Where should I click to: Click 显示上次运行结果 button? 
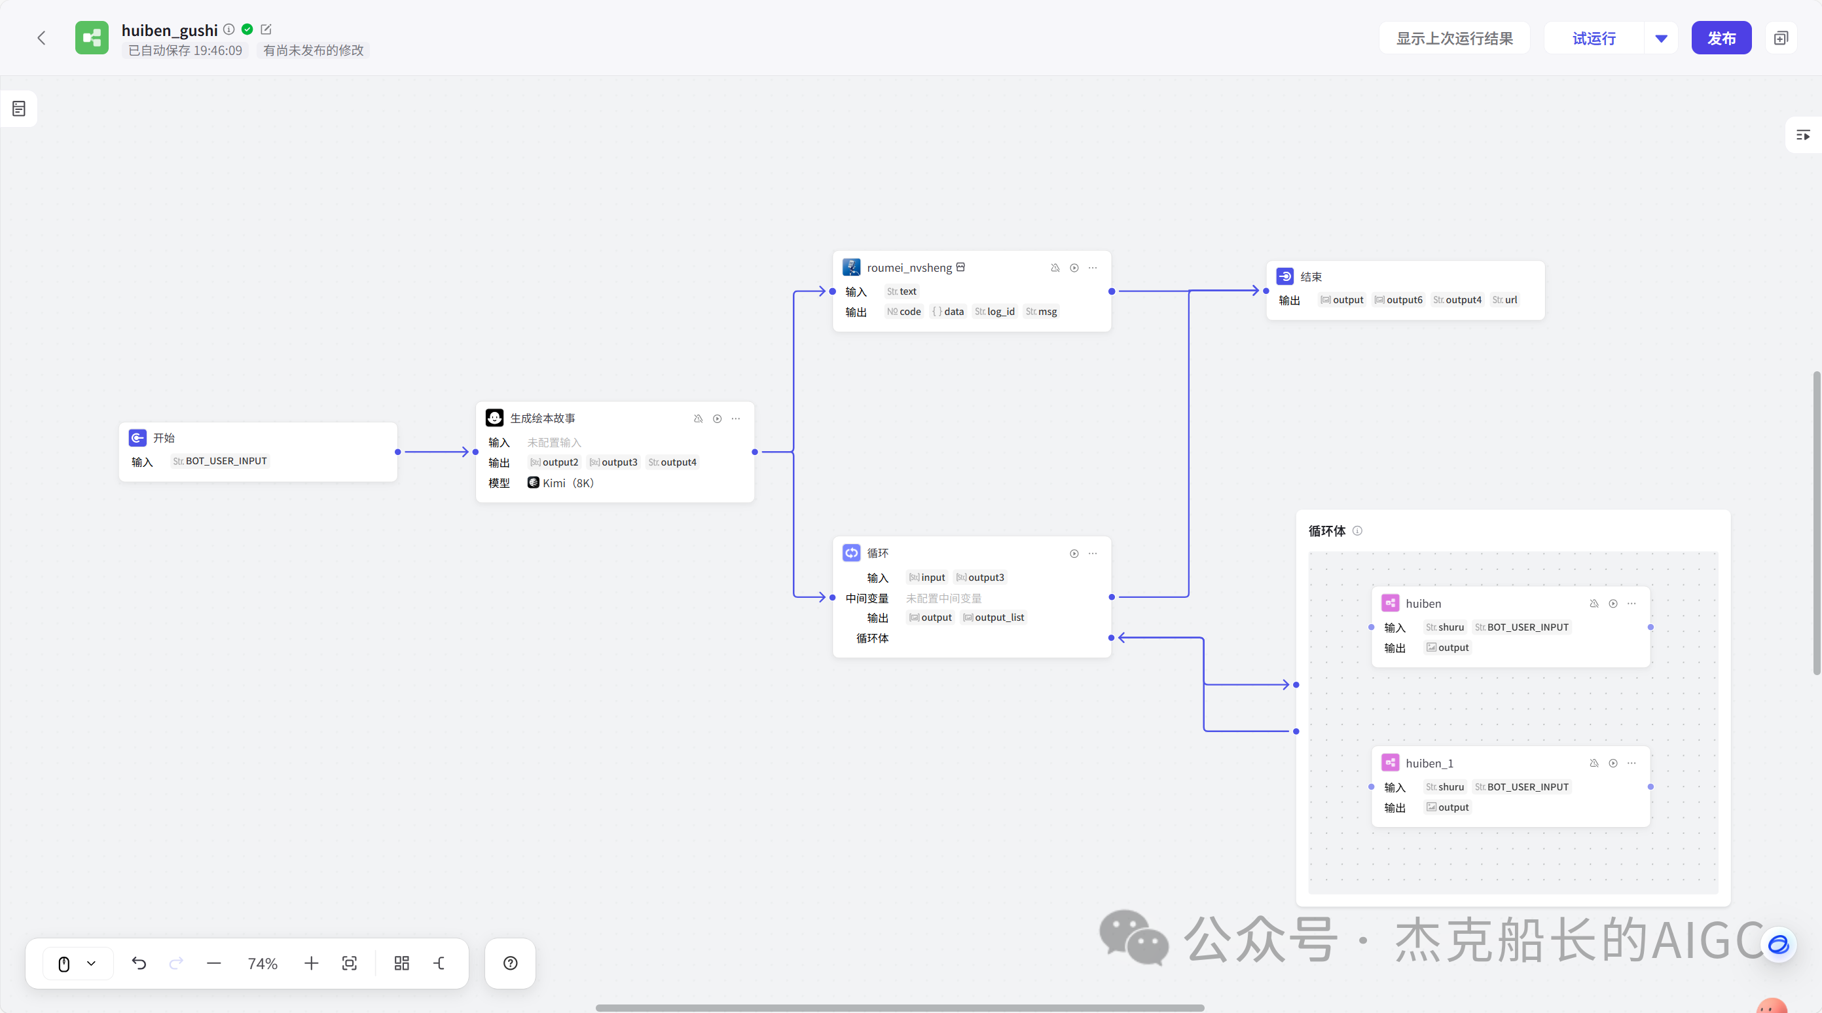[1454, 38]
